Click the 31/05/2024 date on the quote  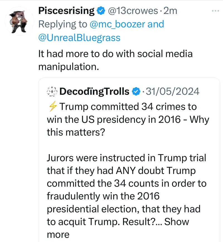173,91
